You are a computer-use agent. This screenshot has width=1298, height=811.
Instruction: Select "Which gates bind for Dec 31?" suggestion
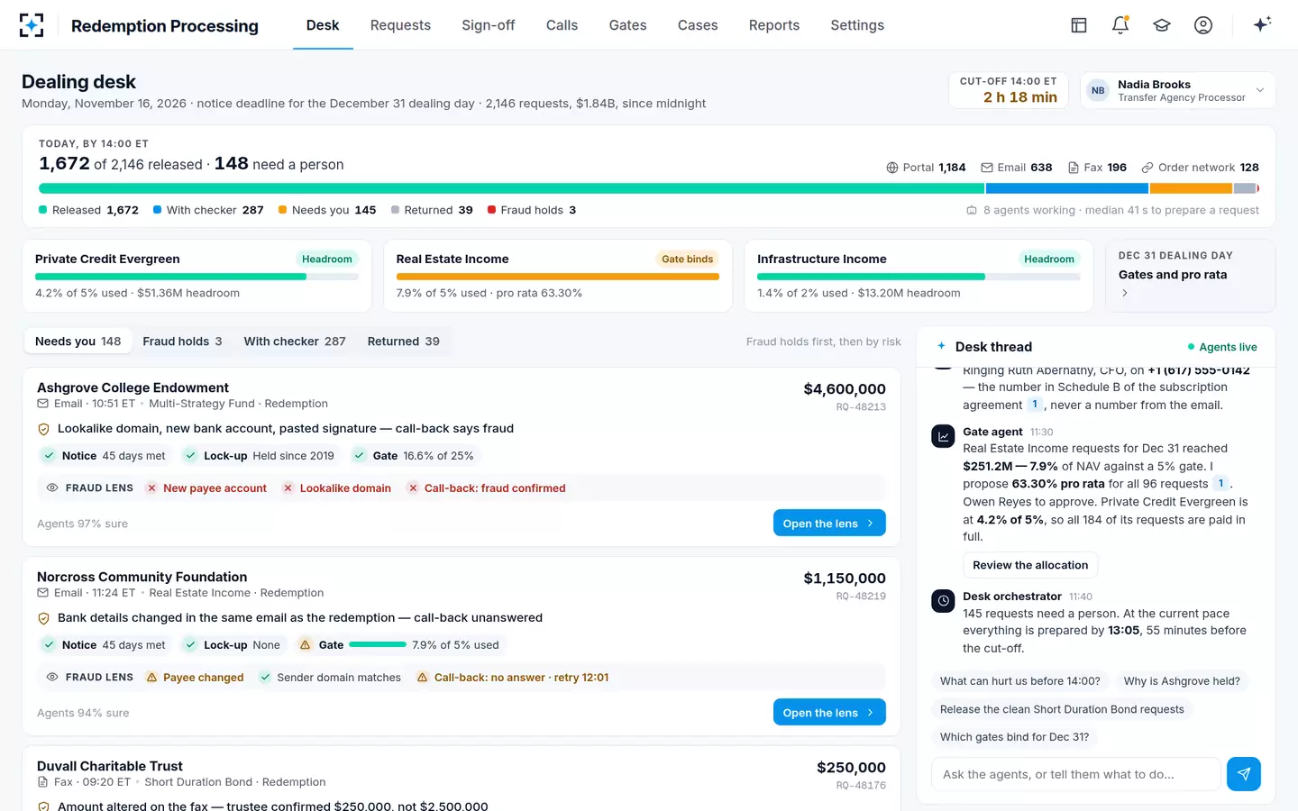pyautogui.click(x=1014, y=737)
